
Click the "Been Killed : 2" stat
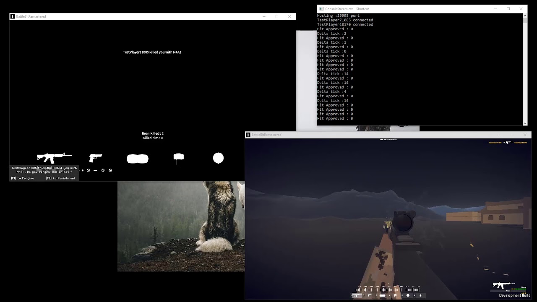pos(153,133)
